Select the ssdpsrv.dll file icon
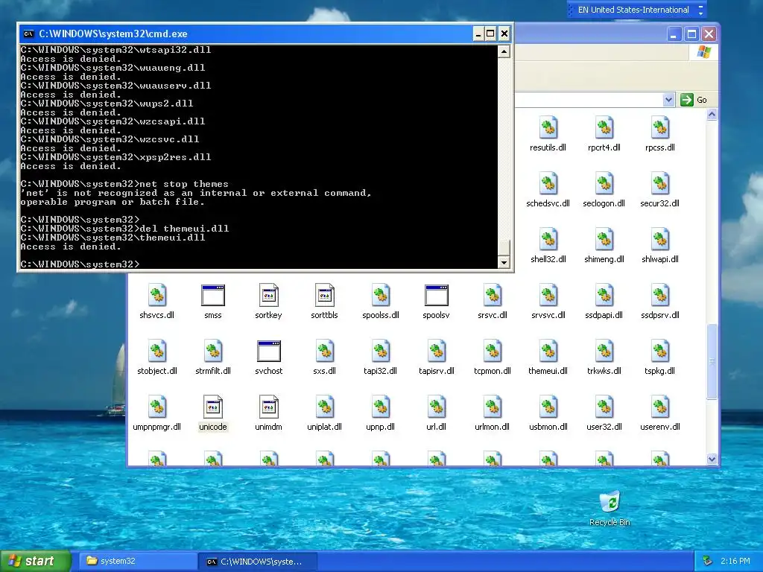The height and width of the screenshot is (572, 763). [x=660, y=295]
